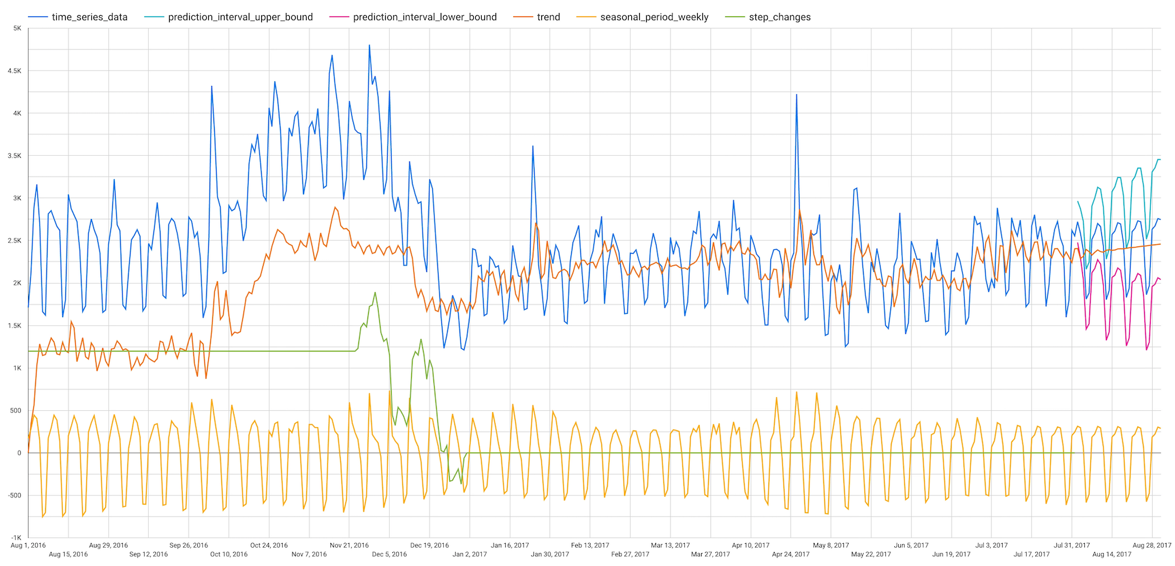Screen dimensions: 1175x566
Task: Click the Jun 5, 2017 x-axis label
Action: tap(911, 545)
